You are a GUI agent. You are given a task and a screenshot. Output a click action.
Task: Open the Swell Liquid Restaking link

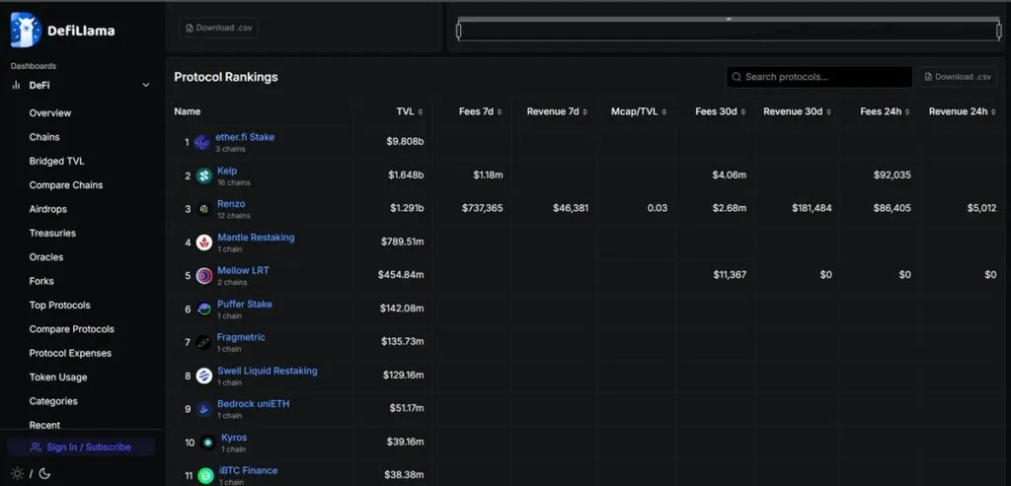click(267, 371)
